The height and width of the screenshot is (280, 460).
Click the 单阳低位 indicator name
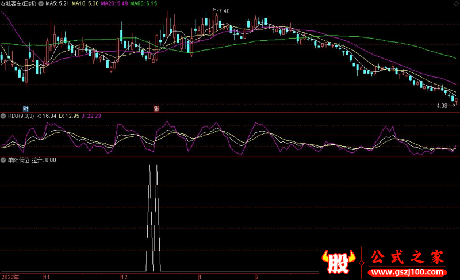pyautogui.click(x=19, y=160)
